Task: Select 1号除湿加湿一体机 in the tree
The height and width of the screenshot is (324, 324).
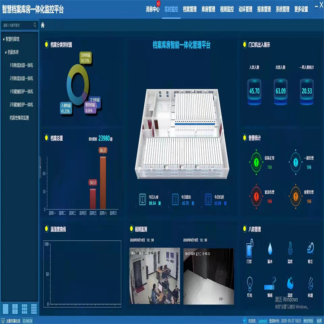Action: coord(22,65)
